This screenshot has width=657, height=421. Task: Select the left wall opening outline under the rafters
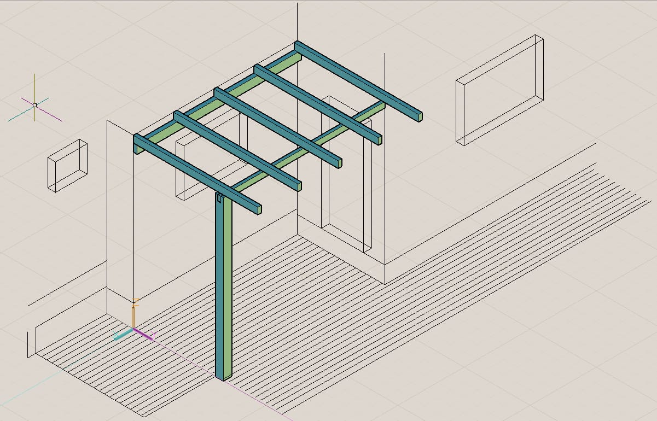(211, 156)
